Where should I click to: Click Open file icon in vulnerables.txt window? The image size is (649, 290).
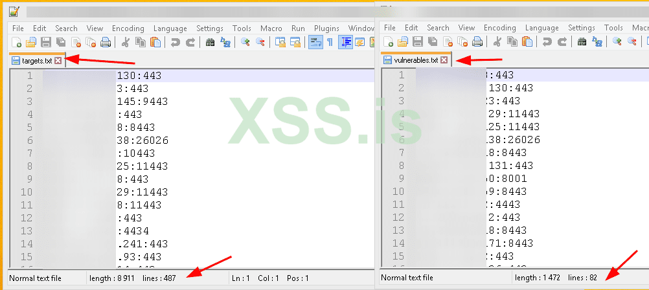(x=403, y=41)
